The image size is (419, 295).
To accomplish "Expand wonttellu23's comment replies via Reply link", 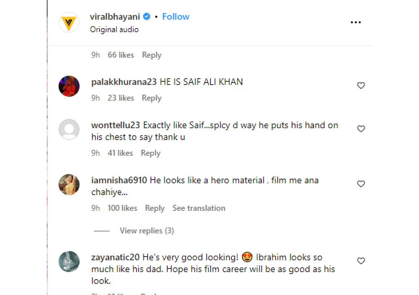I will [x=151, y=153].
